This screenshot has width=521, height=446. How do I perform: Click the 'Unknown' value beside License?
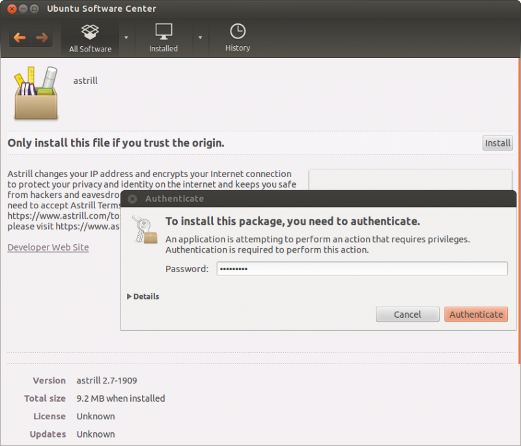pyautogui.click(x=96, y=417)
